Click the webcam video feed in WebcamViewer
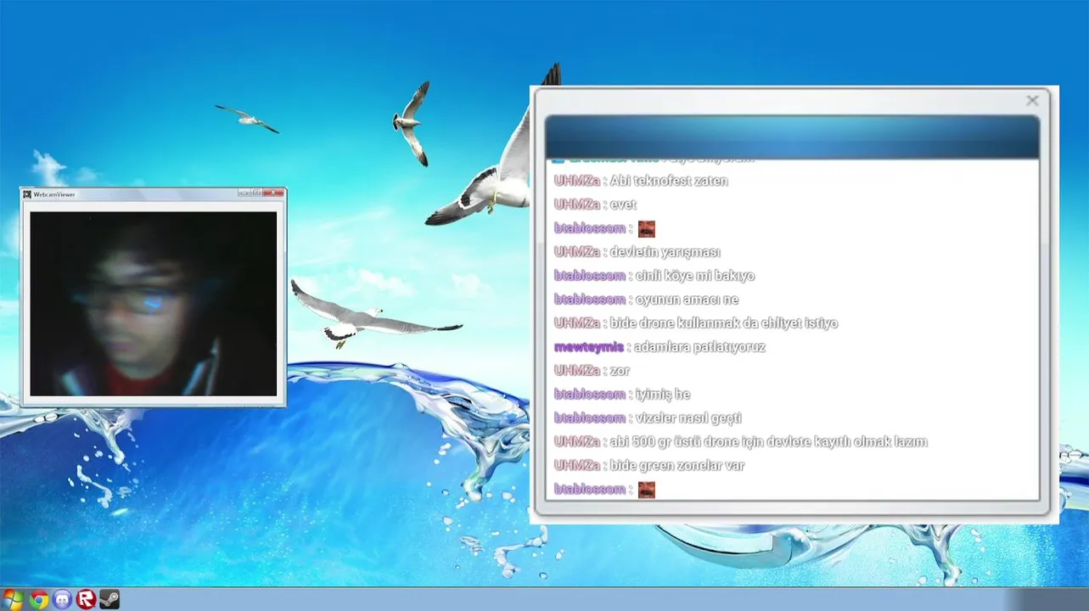1089x611 pixels. pyautogui.click(x=154, y=304)
